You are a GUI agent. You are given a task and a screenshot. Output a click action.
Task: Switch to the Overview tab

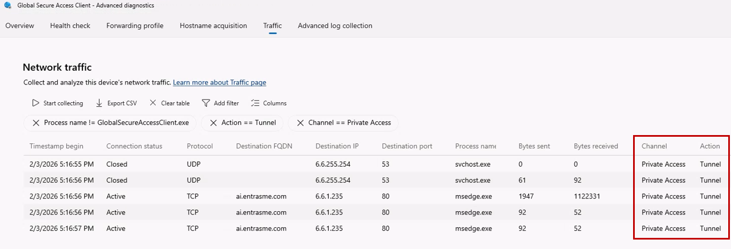point(19,26)
